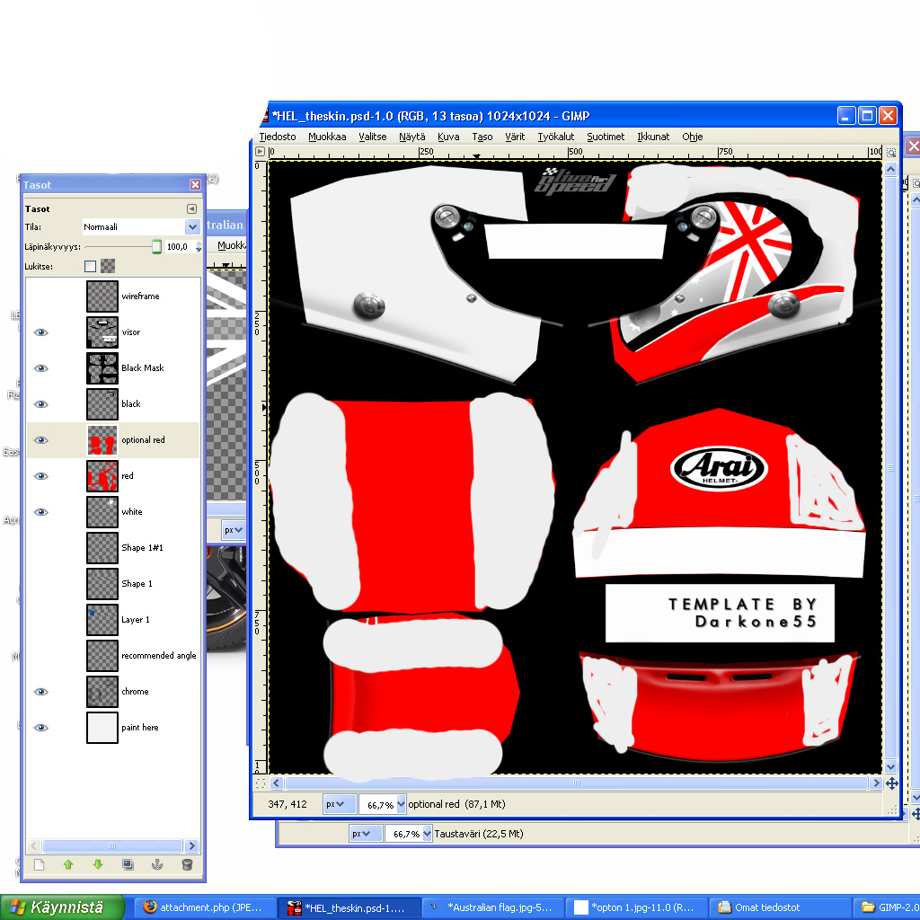Click the vertical scrollbar of the canvas
The image size is (920, 920).
(x=890, y=467)
